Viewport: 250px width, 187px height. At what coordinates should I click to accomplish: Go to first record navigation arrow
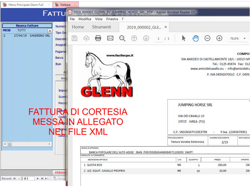coord(14,178)
